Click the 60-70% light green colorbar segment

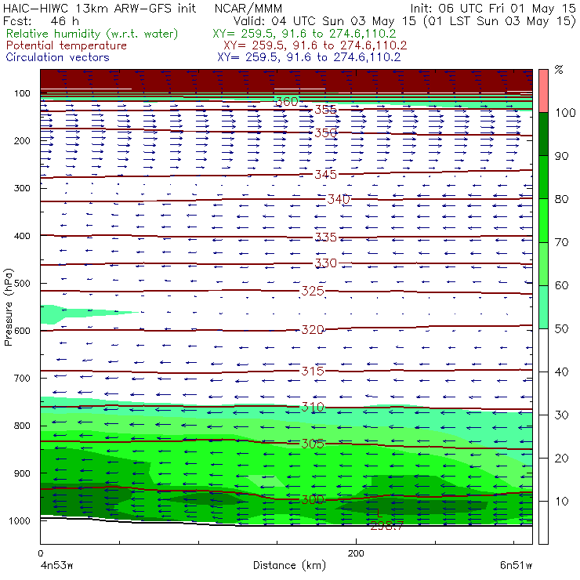[x=543, y=263]
